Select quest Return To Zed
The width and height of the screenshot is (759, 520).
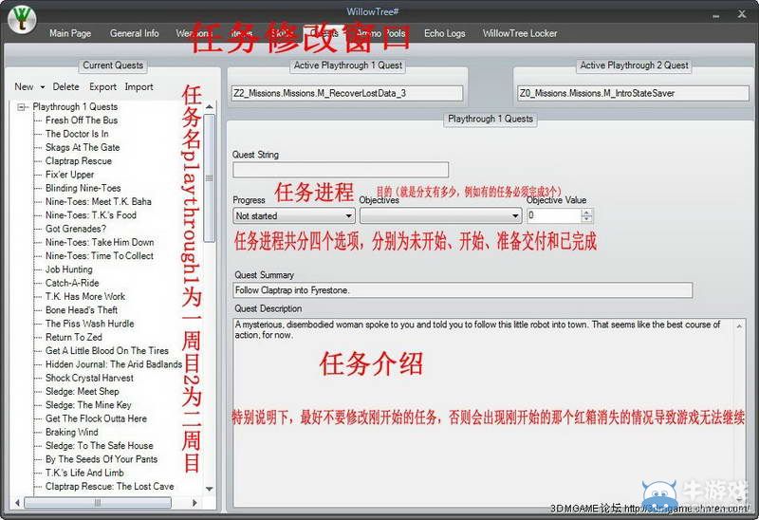pos(74,337)
